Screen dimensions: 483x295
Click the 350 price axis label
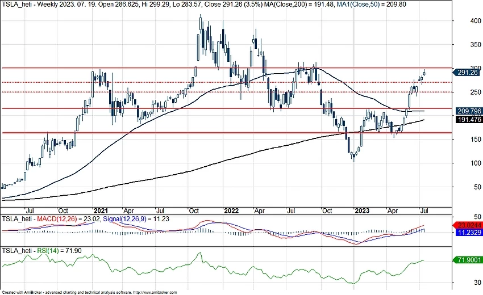tap(475, 45)
